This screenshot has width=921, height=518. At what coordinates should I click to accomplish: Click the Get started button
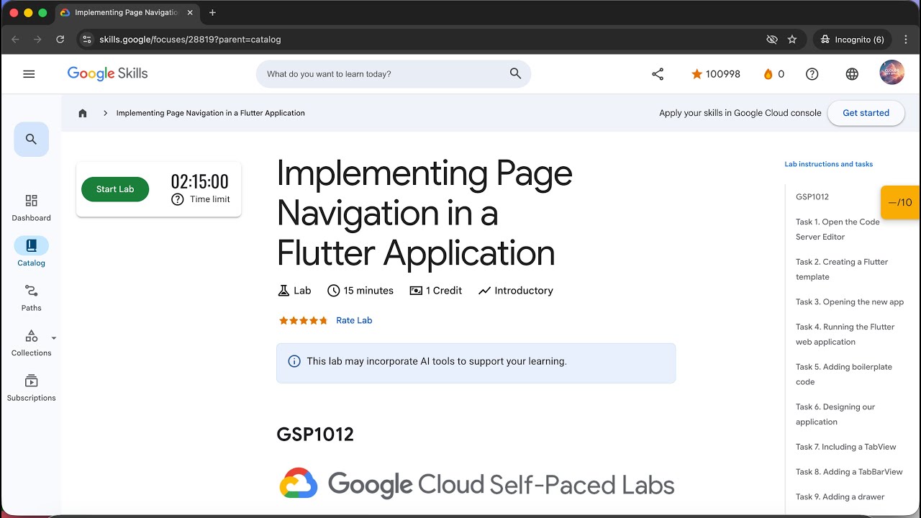(866, 113)
